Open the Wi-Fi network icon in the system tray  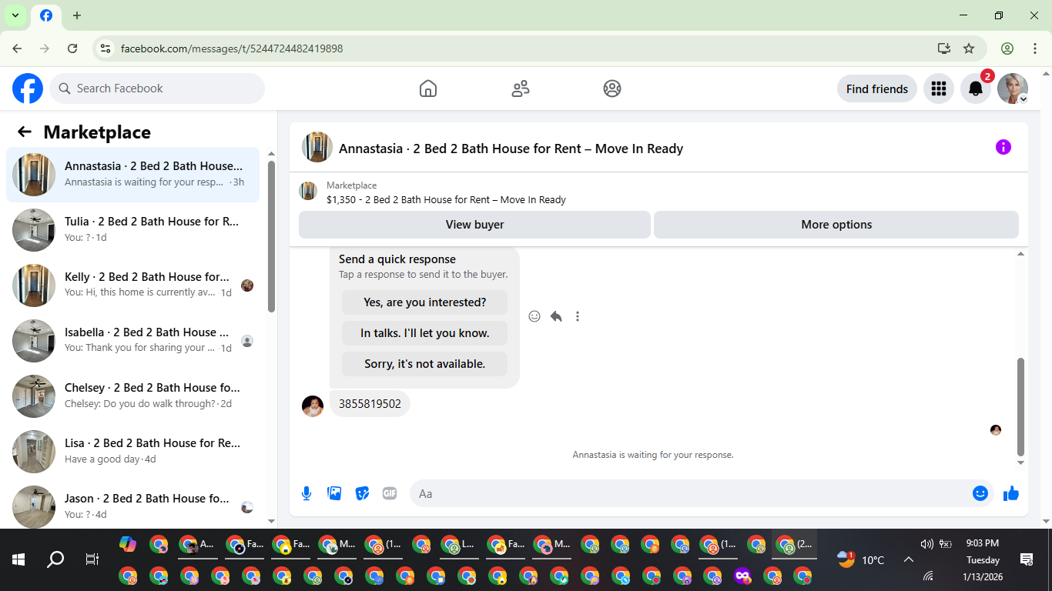(x=928, y=575)
